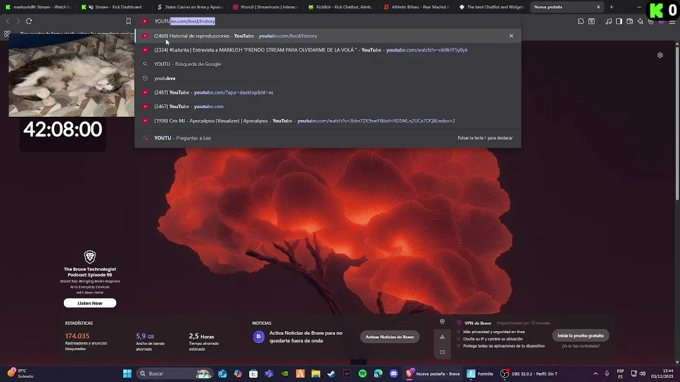
Task: Open the Brave playlist music note icon
Action: coord(609,21)
